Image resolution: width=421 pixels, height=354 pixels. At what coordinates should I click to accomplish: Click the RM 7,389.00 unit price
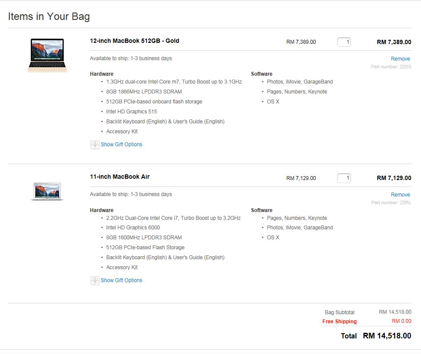(x=301, y=42)
